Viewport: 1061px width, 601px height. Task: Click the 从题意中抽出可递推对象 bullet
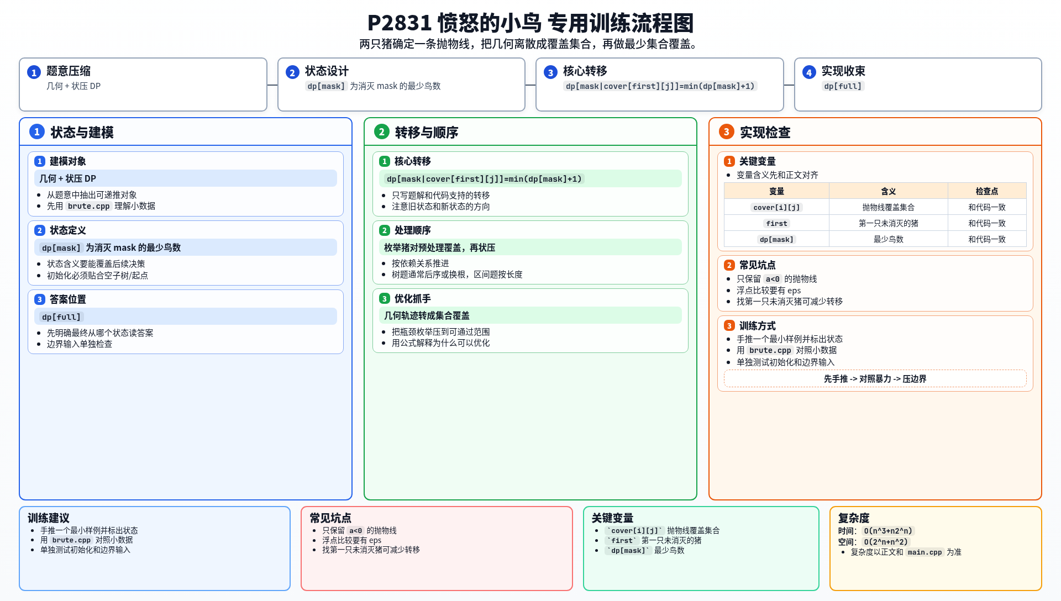coord(92,195)
